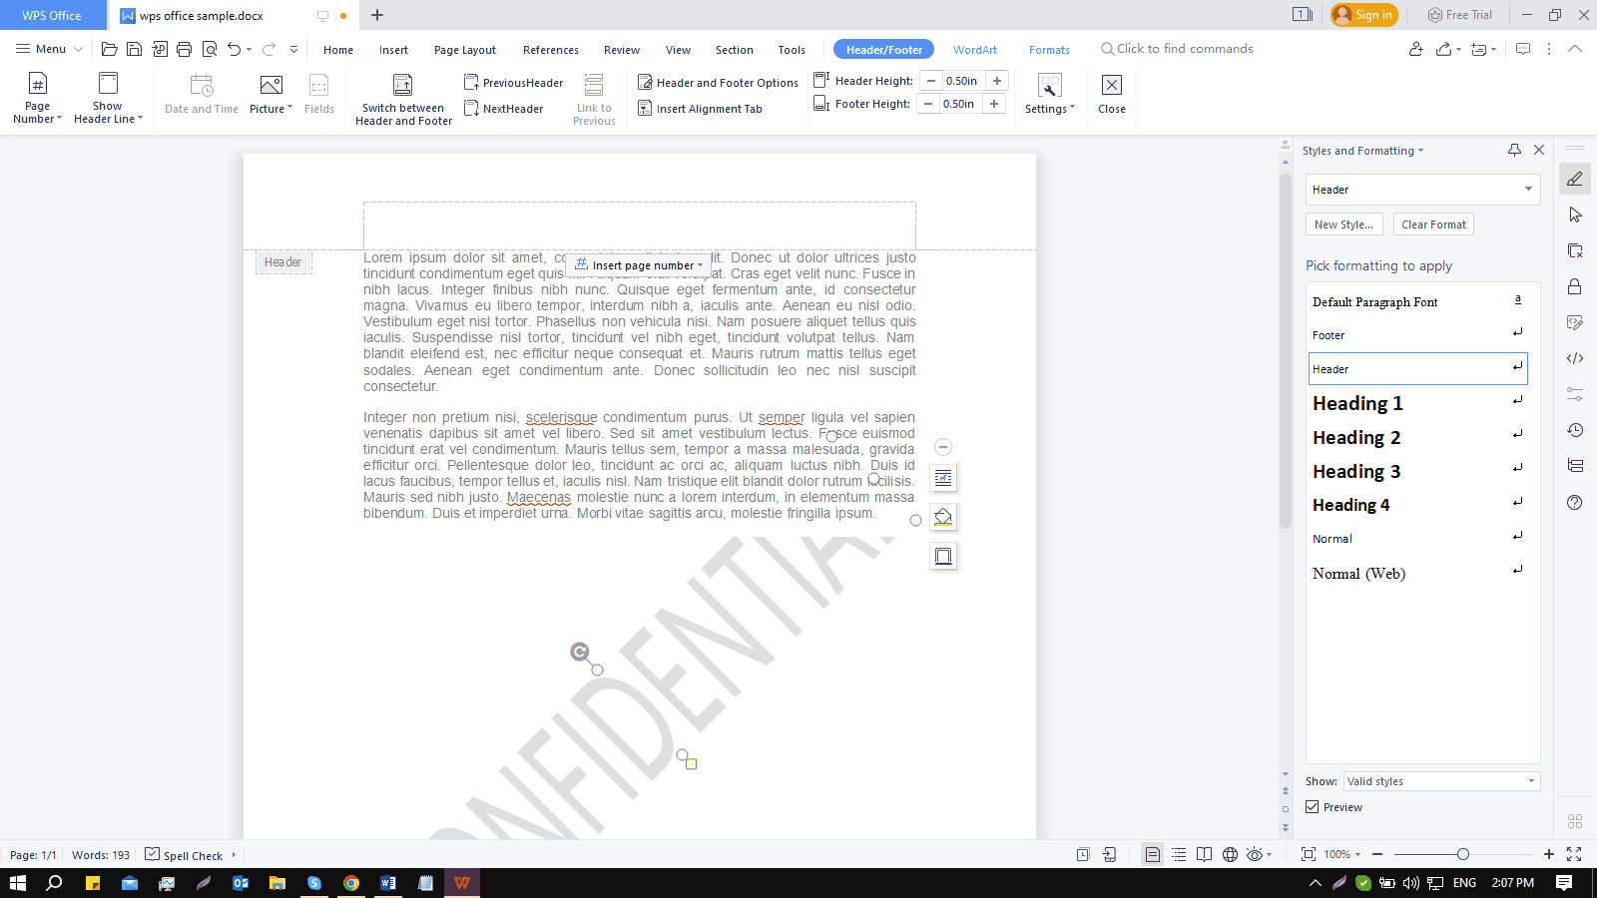Enable Web layout via the globe icon

(1230, 854)
